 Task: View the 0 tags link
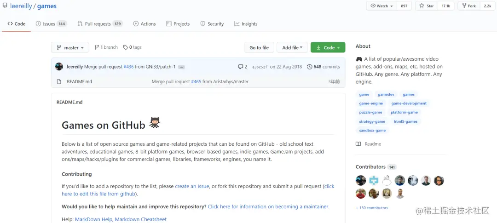click(133, 47)
